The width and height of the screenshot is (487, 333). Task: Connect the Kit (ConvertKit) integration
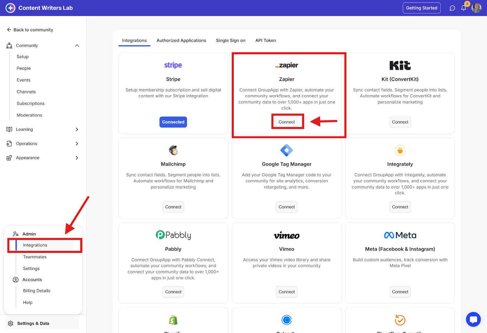tap(400, 122)
